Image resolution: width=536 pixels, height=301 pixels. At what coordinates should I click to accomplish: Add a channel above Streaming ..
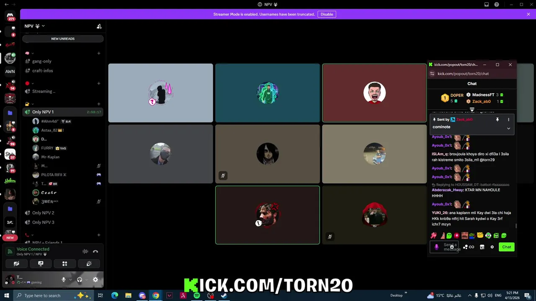[x=99, y=83]
